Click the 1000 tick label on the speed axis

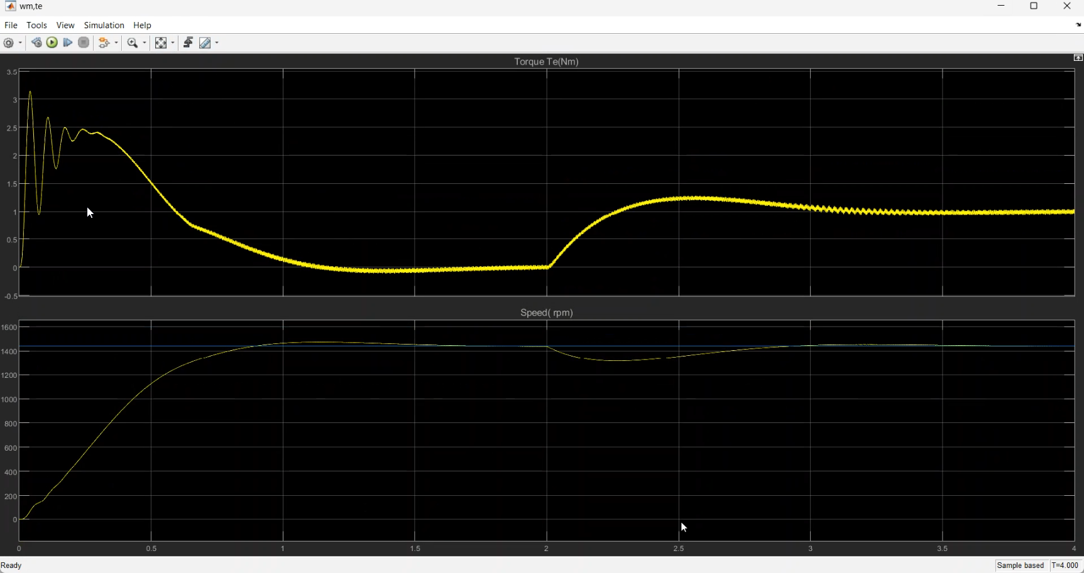[x=9, y=400]
